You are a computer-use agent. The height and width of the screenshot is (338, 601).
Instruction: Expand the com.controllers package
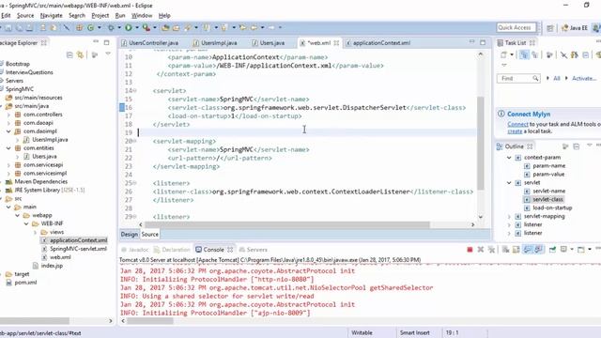8,115
